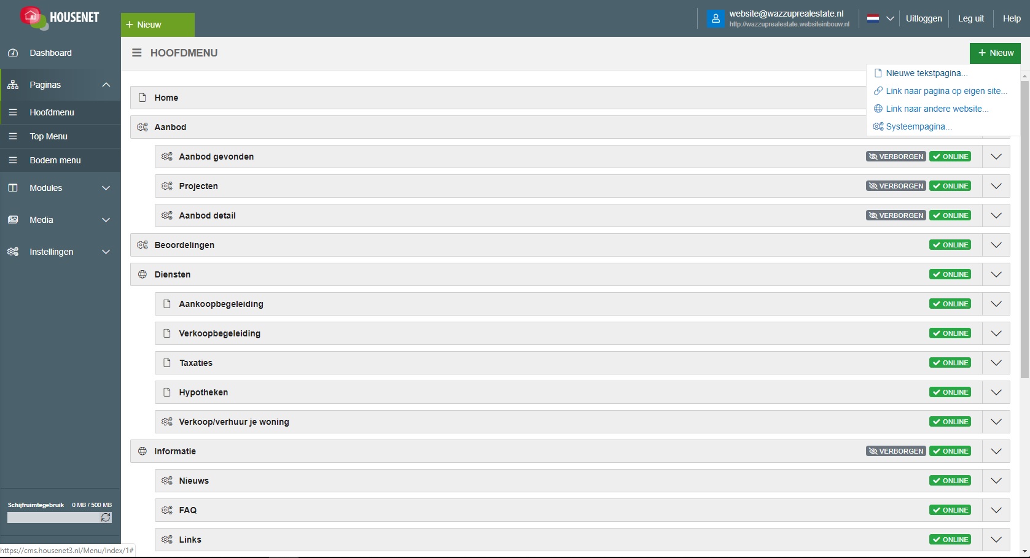Expand options for Aanbod gevonden row
Image resolution: width=1030 pixels, height=558 pixels.
pyautogui.click(x=996, y=157)
